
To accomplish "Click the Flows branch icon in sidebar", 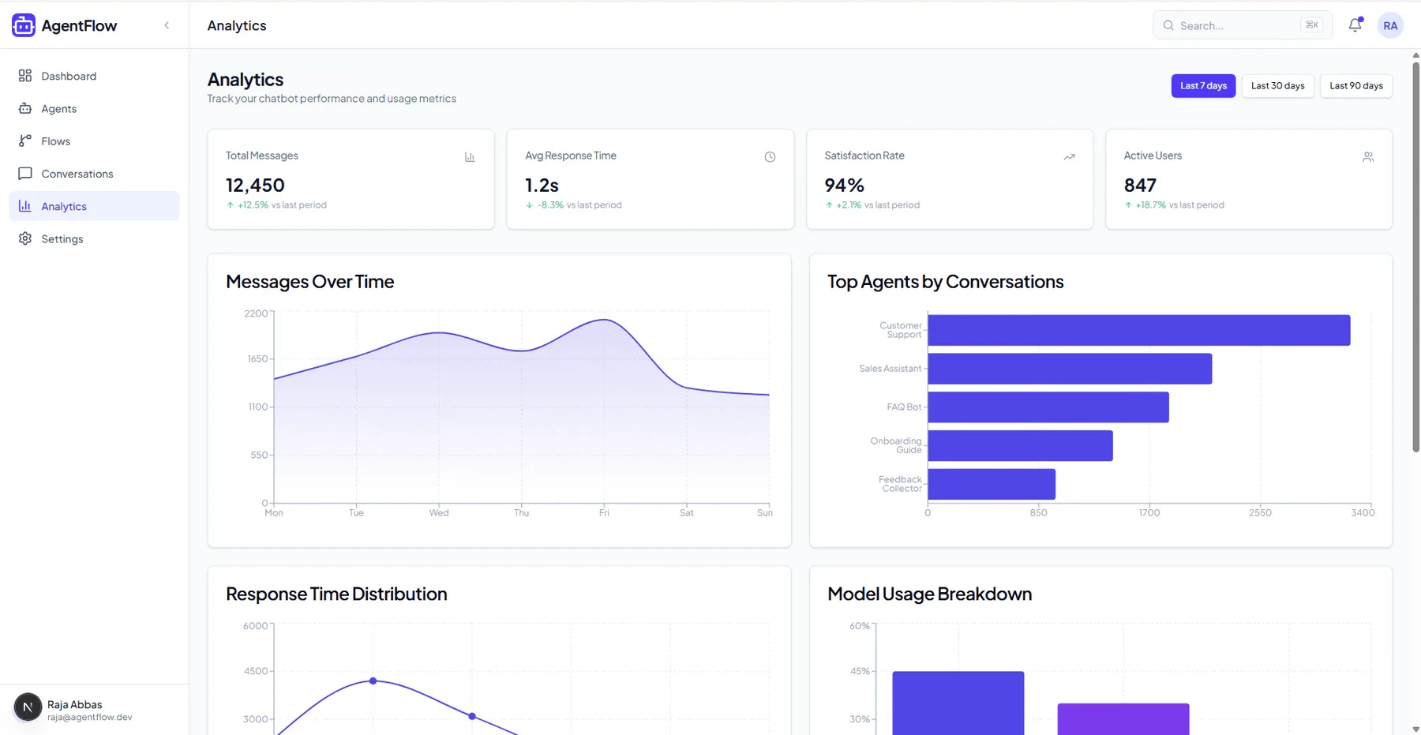I will pyautogui.click(x=25, y=141).
